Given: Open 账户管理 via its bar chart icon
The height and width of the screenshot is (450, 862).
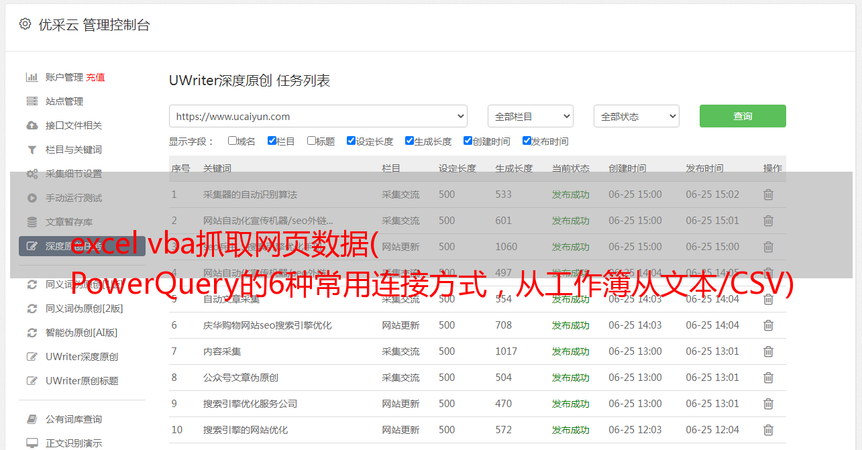Looking at the screenshot, I should [x=32, y=77].
